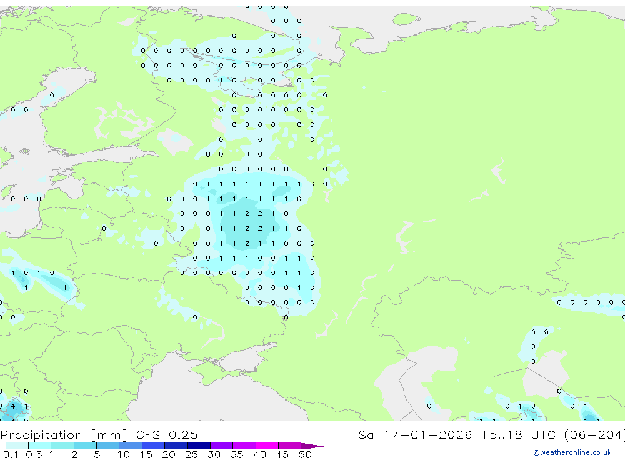The height and width of the screenshot is (458, 625).
Task: Click the '15' legend scale label
Action: pos(146,454)
